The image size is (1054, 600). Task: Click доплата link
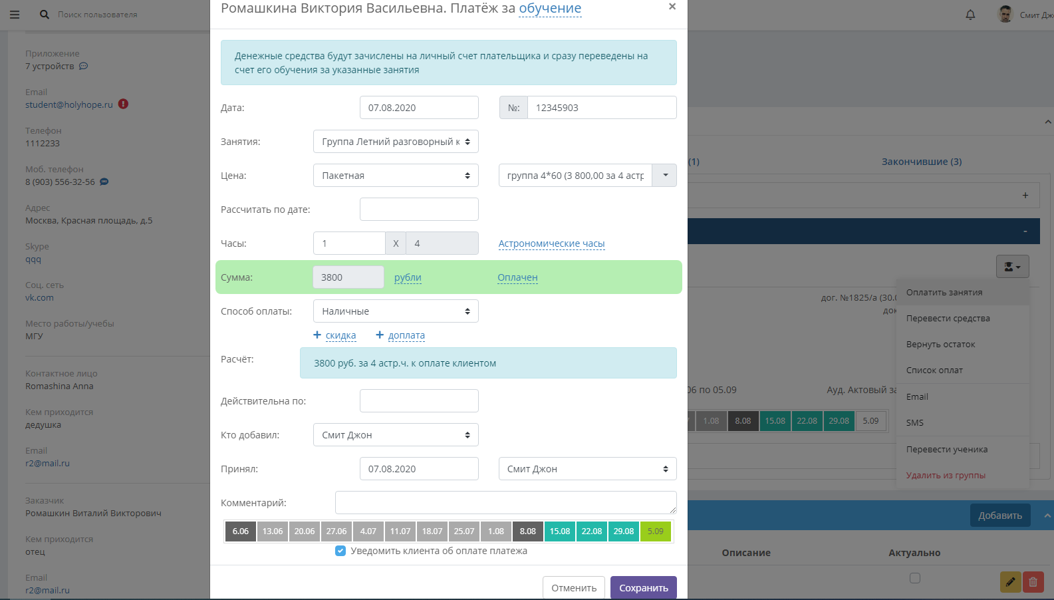point(406,335)
